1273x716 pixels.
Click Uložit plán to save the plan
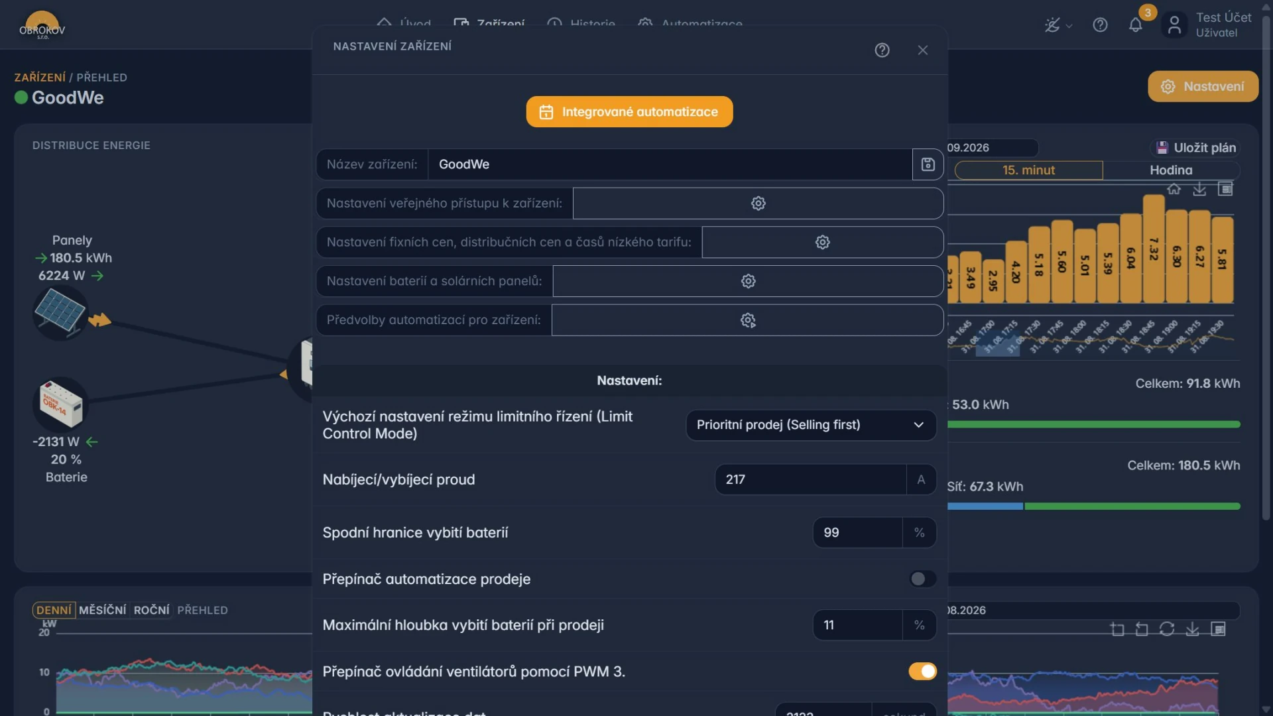[1196, 148]
